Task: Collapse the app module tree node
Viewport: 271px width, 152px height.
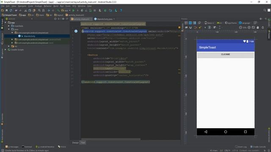Action: (x=6, y=22)
